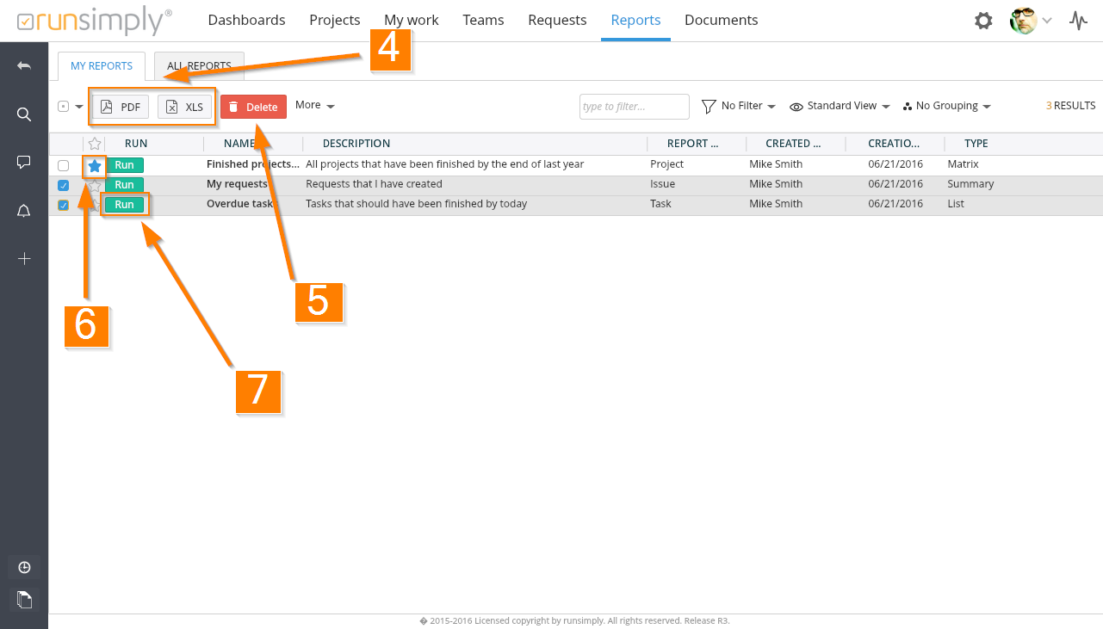Open search from the left sidebar

24,114
